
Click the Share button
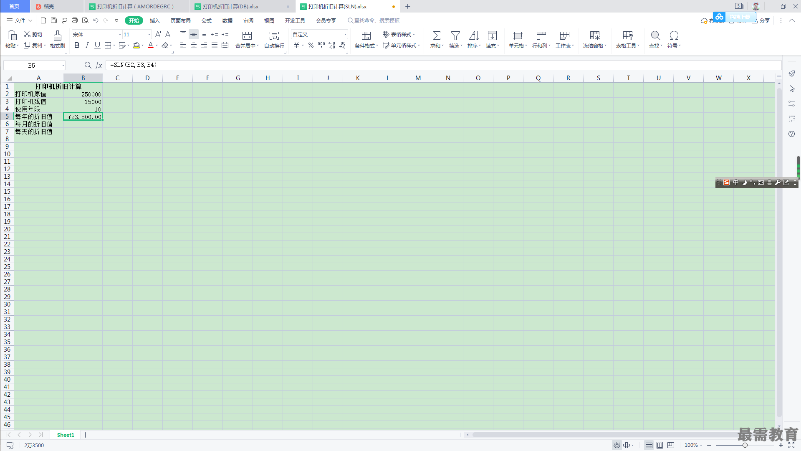[761, 20]
